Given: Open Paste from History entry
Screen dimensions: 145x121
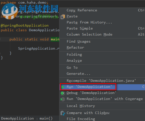Looking at the screenshot, I should (102, 22).
